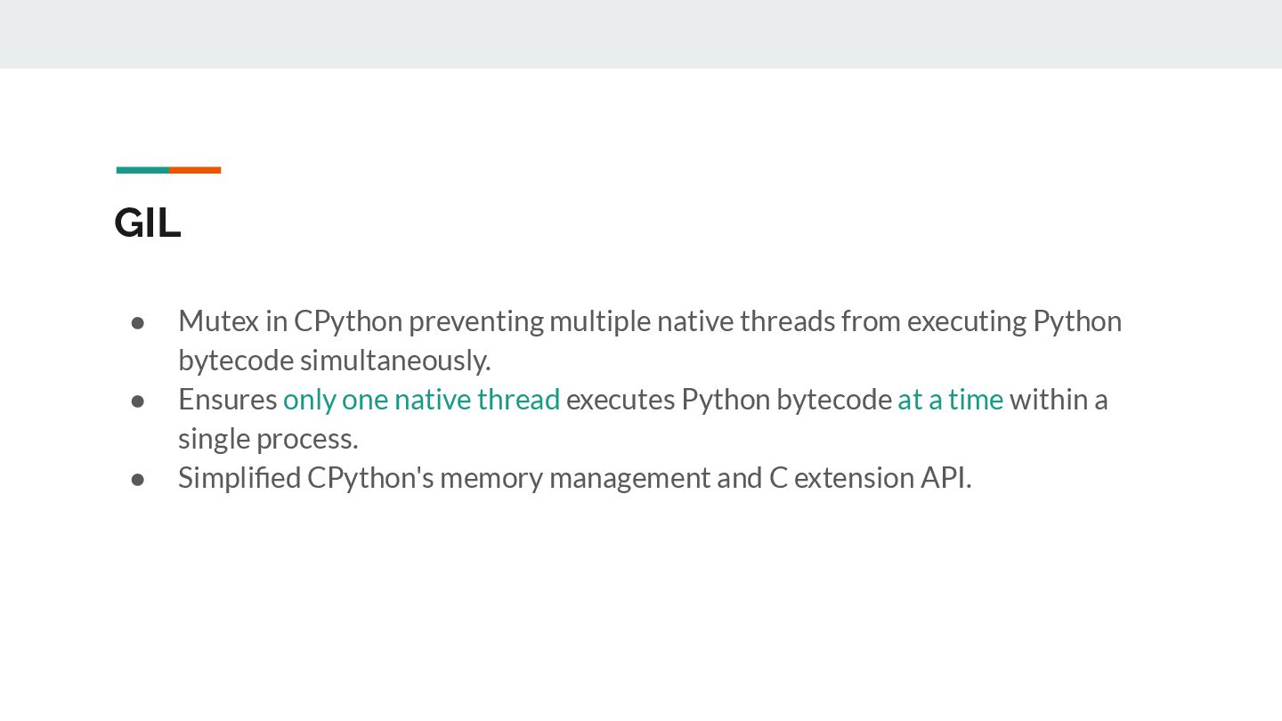The image size is (1282, 721).
Task: Click the third bullet point marker
Action: pos(138,478)
